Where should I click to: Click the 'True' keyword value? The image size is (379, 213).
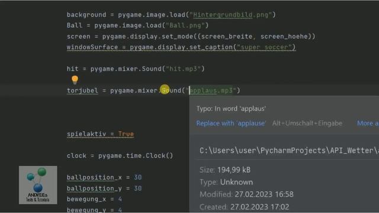click(126, 134)
